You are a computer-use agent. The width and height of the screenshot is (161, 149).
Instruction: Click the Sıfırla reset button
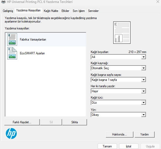75,122
